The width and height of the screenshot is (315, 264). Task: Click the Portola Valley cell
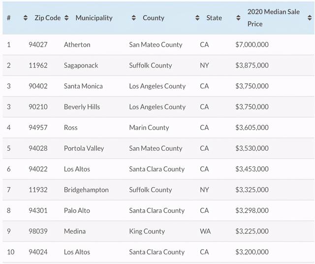pyautogui.click(x=84, y=148)
